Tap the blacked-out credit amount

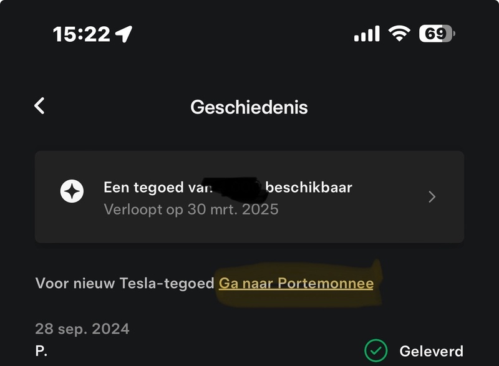(234, 186)
